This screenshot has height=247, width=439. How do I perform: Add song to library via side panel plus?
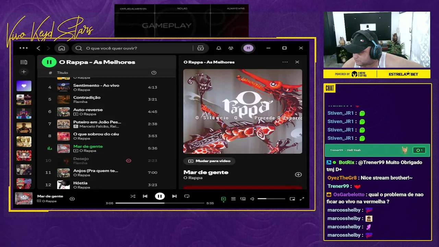[x=298, y=175]
